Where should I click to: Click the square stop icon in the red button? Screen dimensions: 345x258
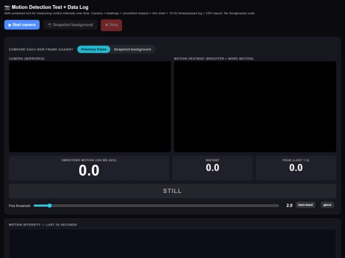107,25
